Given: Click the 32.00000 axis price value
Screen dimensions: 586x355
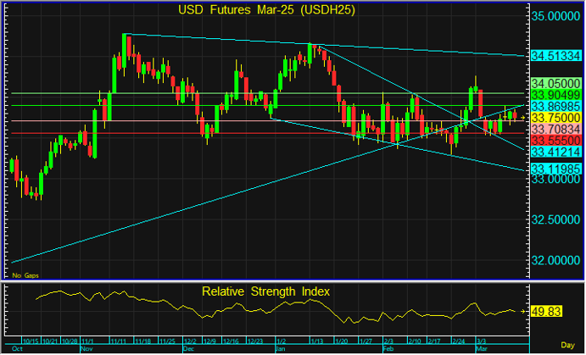Looking at the screenshot, I should [x=556, y=260].
